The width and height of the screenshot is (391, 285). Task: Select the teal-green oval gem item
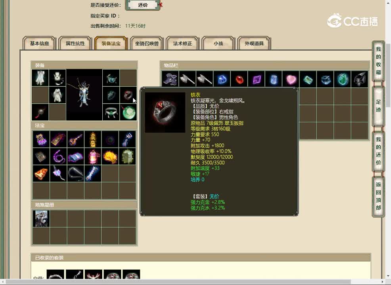point(342,79)
